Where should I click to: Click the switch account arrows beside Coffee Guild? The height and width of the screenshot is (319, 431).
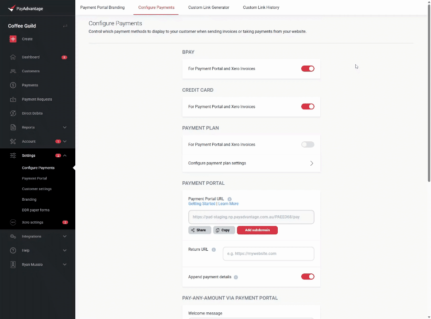(x=65, y=26)
